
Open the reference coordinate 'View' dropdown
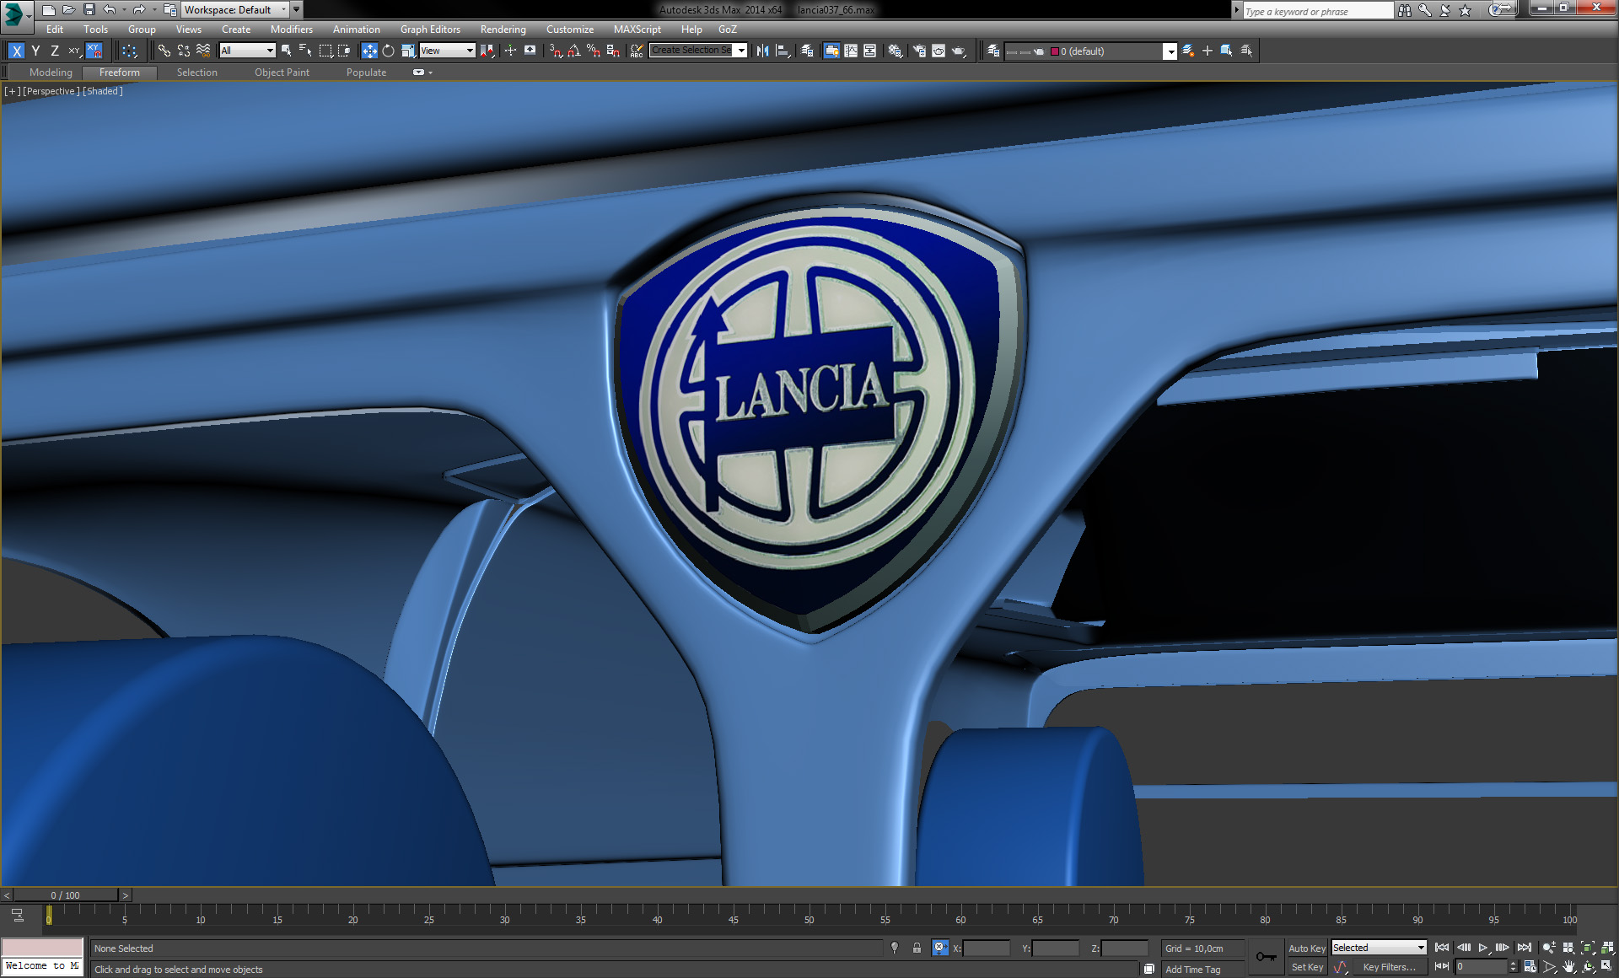(x=447, y=51)
